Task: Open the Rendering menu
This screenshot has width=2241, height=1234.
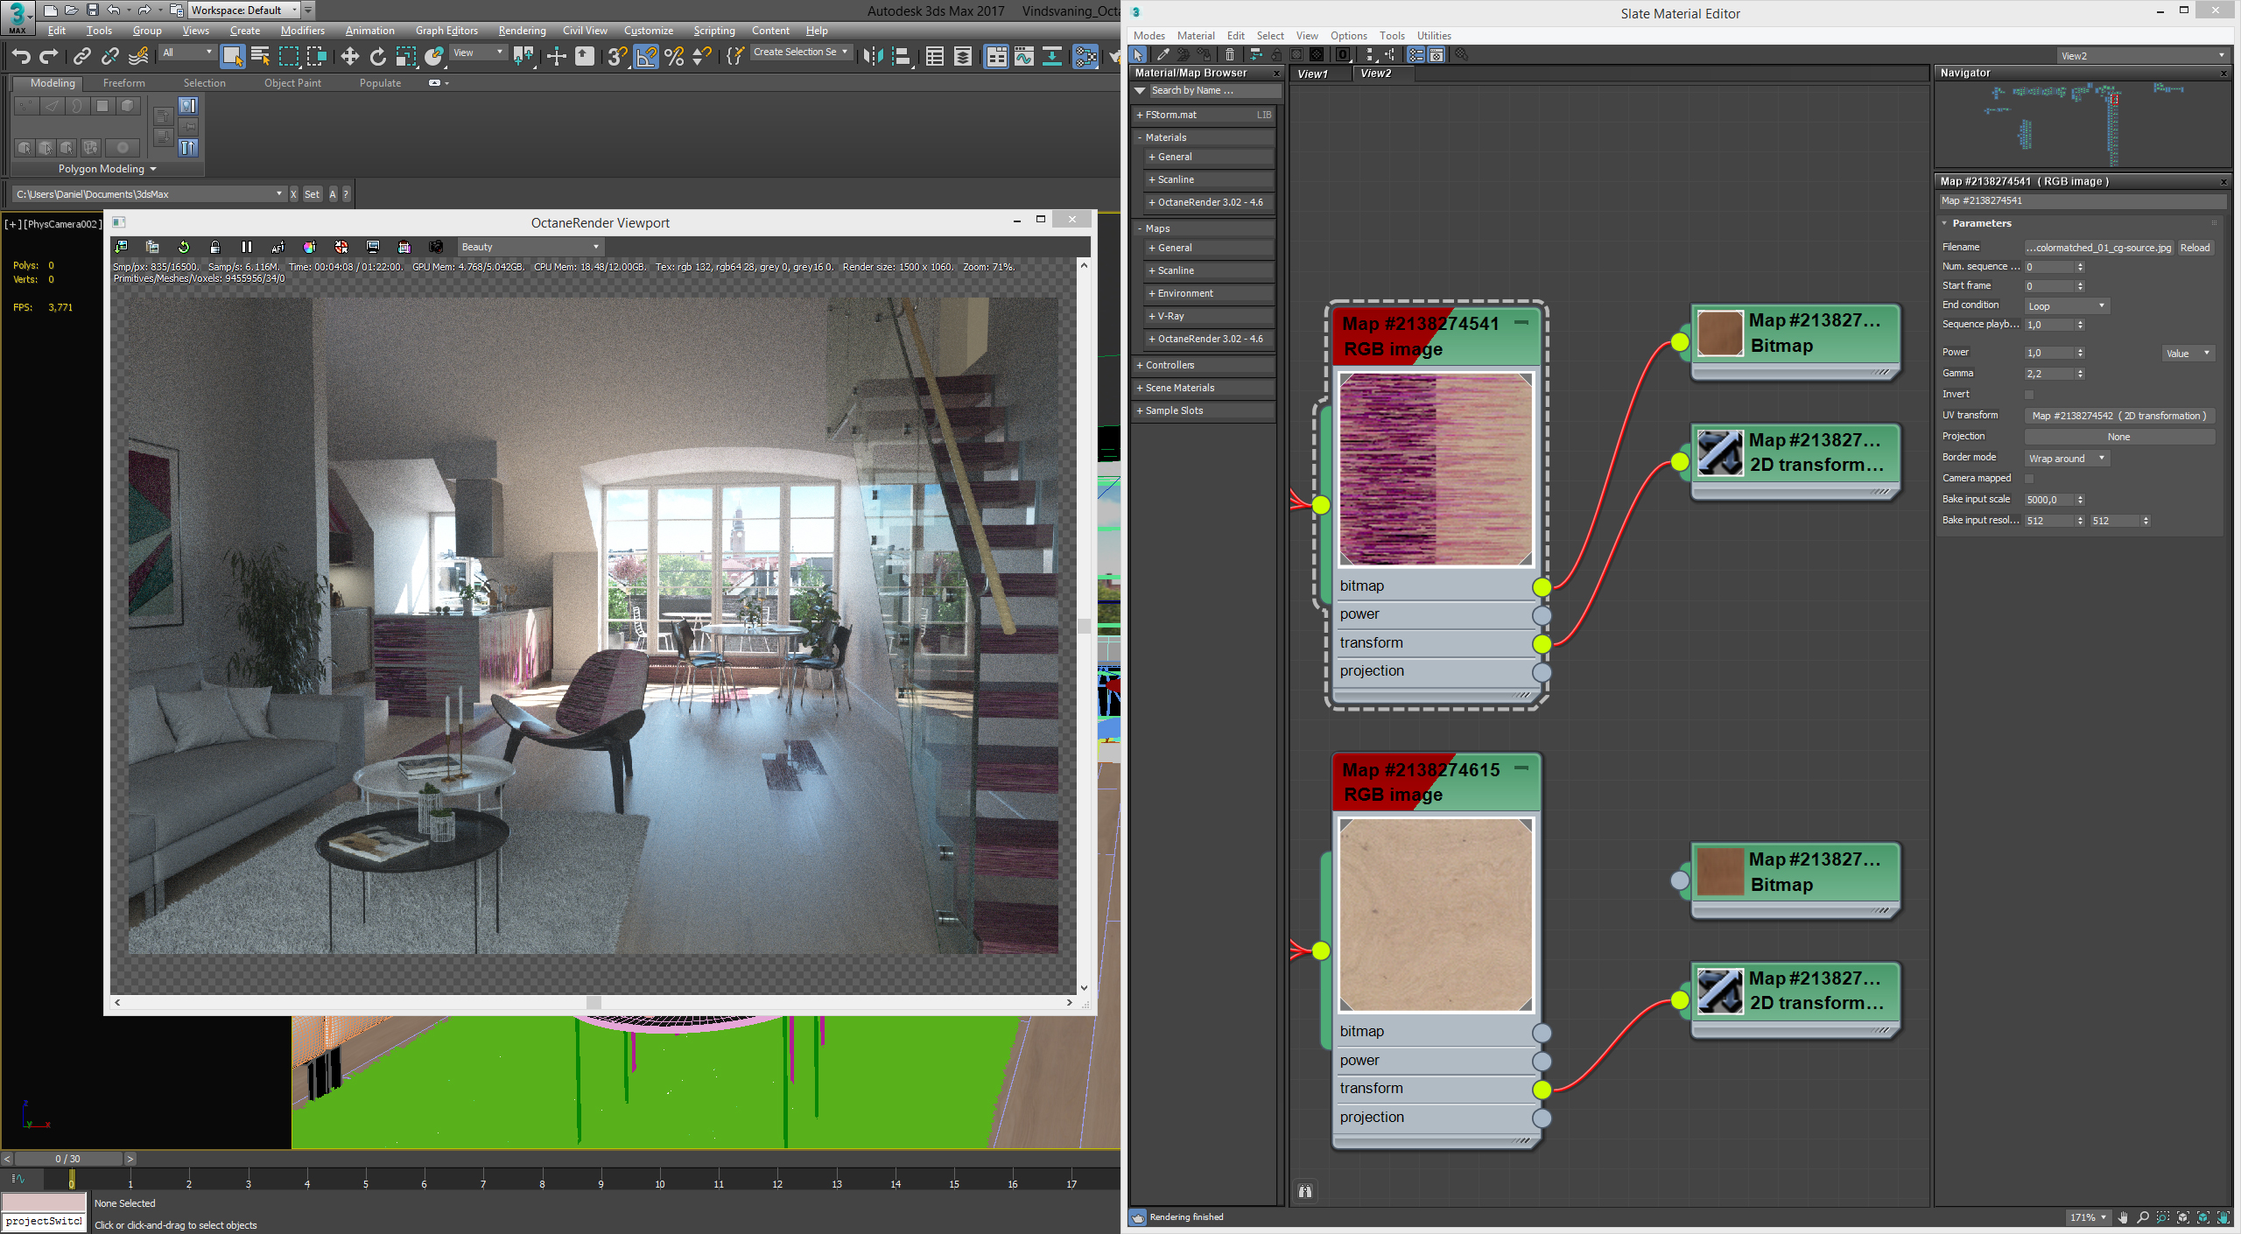Action: [x=522, y=31]
